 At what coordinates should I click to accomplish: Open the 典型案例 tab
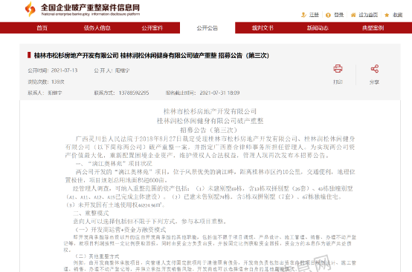(373, 27)
